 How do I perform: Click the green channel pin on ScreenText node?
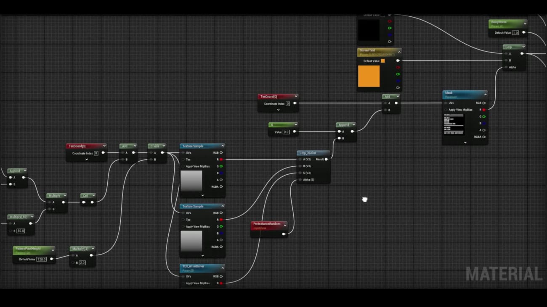point(398,74)
